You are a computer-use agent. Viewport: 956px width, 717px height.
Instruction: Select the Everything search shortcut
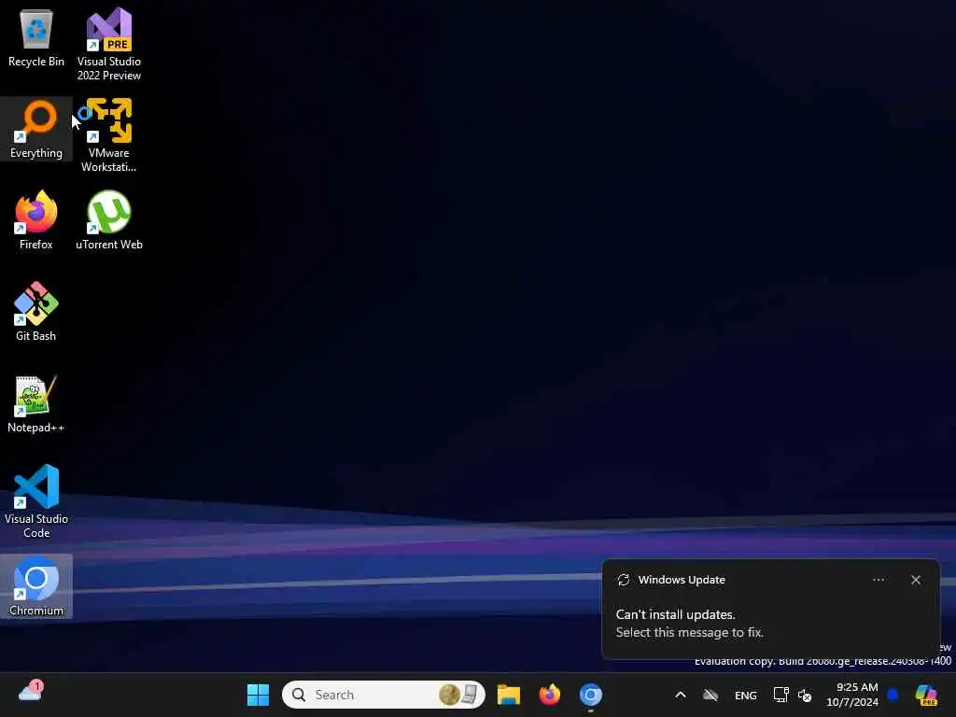pyautogui.click(x=36, y=129)
